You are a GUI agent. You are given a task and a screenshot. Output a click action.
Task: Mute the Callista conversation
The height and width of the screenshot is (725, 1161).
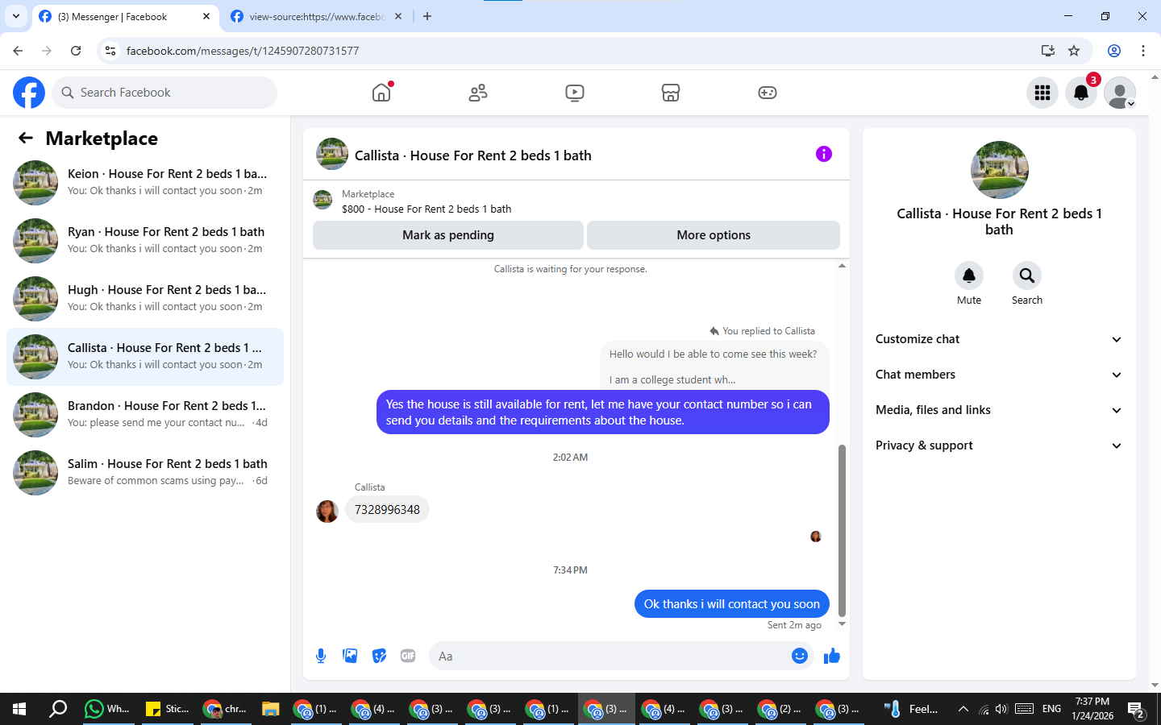[969, 275]
